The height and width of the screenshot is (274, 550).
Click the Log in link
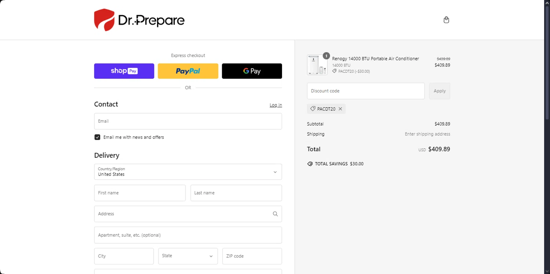[x=276, y=105]
